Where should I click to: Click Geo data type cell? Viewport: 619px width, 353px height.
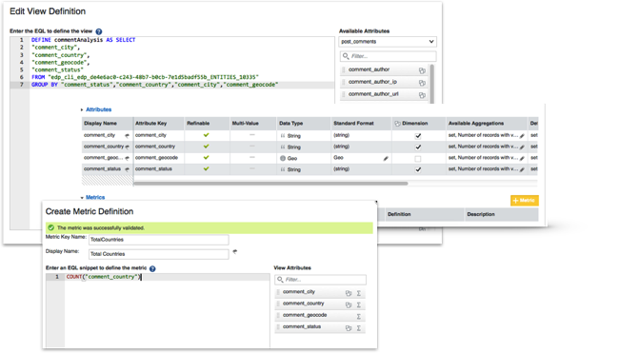pyautogui.click(x=304, y=158)
